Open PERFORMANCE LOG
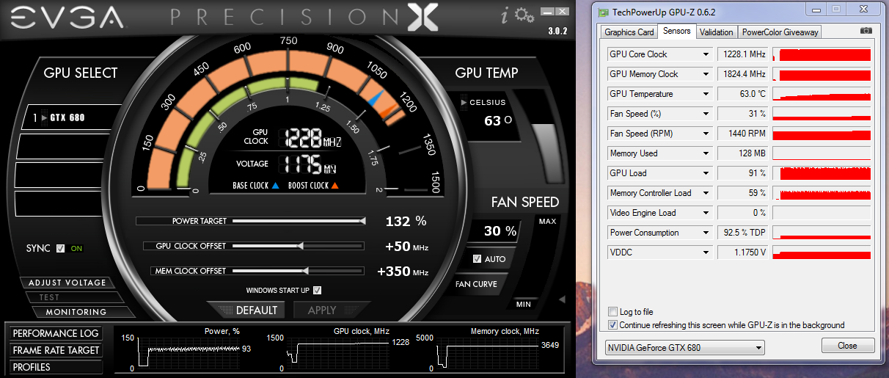 tap(55, 333)
